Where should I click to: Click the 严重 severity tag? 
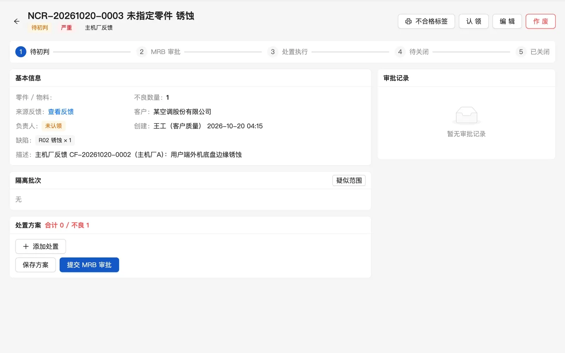pos(66,28)
